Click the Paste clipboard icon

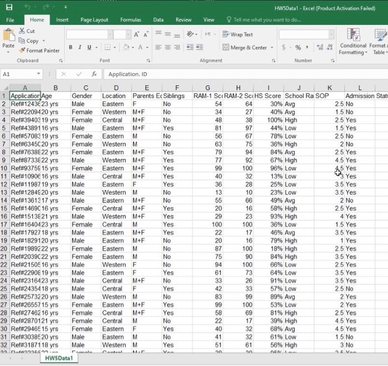click(9, 35)
